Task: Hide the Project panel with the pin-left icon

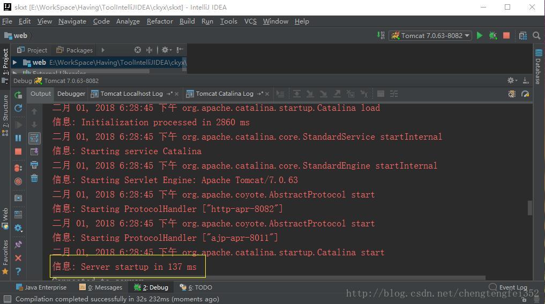Action: click(180, 50)
